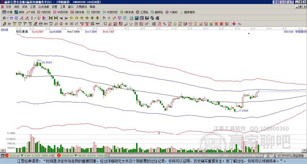Image resolution: width=307 pixels, height=164 pixels.
Task: Open the 六角形 hexagon tool
Action: pos(171,12)
